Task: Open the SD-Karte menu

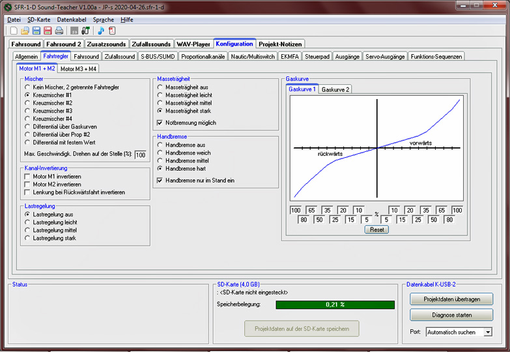Action: tap(39, 20)
